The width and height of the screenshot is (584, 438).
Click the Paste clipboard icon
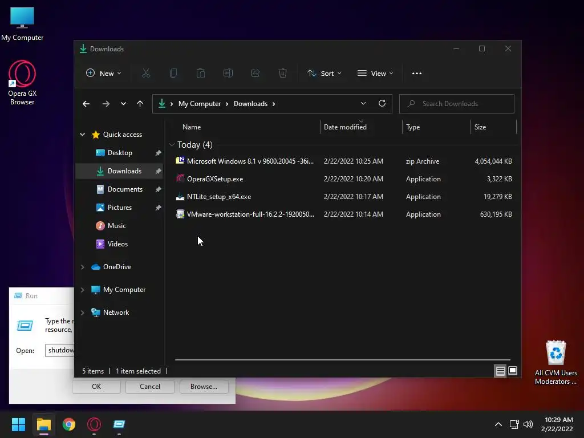pos(201,73)
